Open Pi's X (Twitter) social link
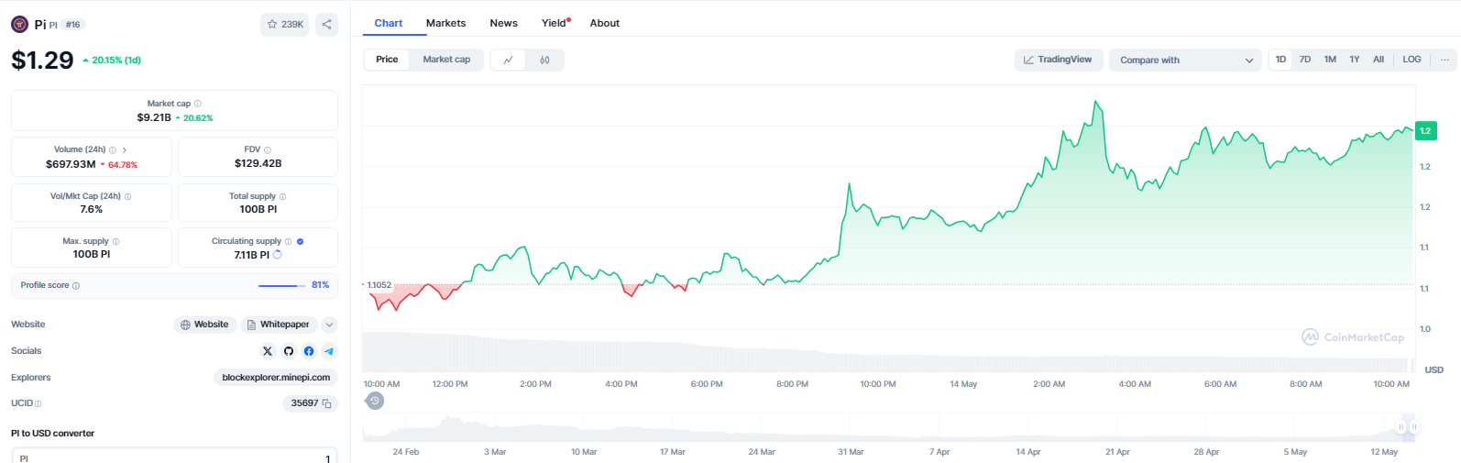This screenshot has height=463, width=1461. tap(268, 351)
